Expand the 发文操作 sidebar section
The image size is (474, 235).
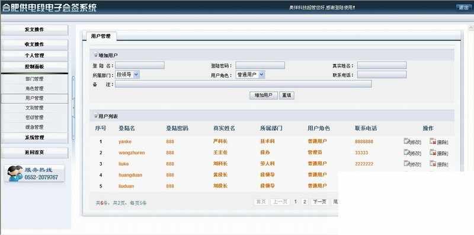[x=34, y=30]
